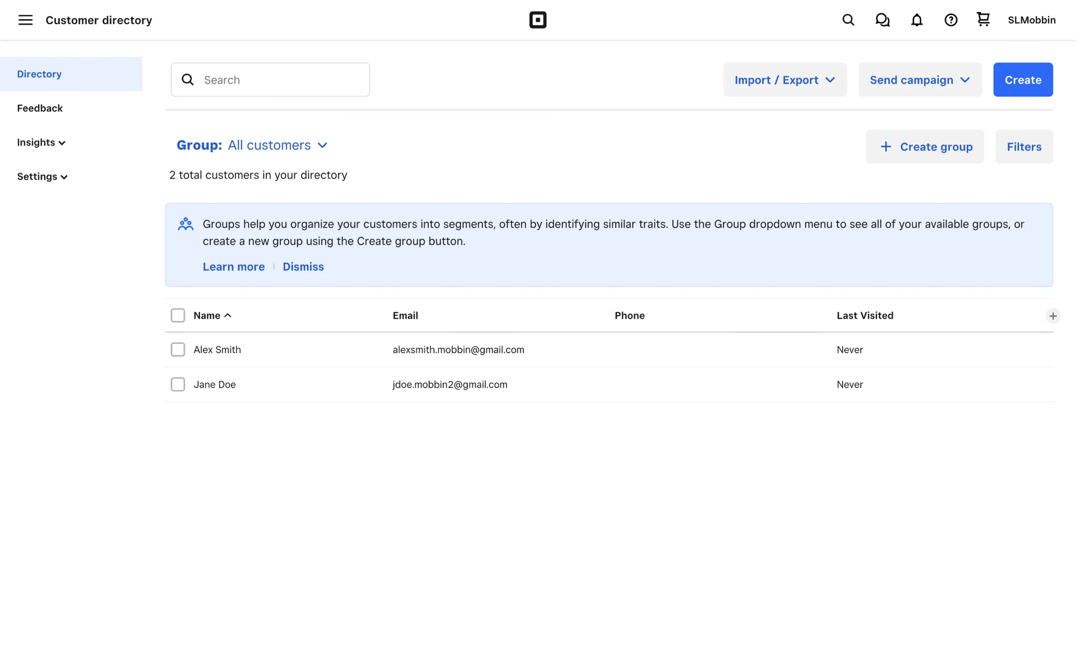Check the Alex Smith row checkbox
This screenshot has width=1076, height=672.
tap(178, 349)
